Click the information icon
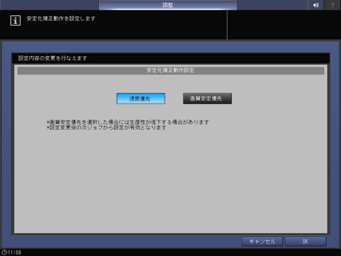Screen dimensions: 341x256 [x=15, y=20]
